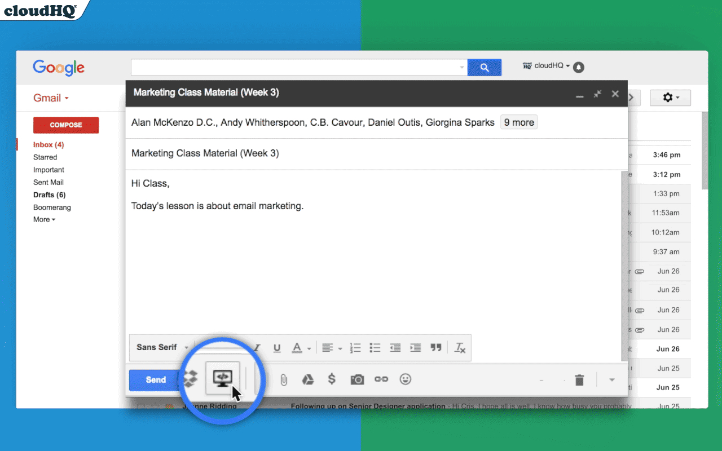722x451 pixels.
Task: Toggle underline formatting
Action: [x=276, y=348]
